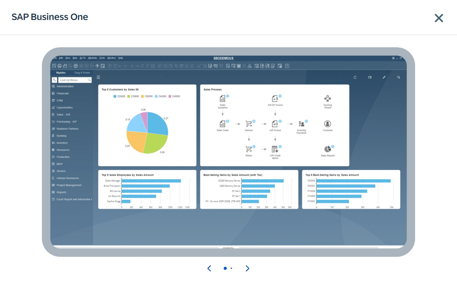457x291 pixels.
Task: Click the Previous Record arrow in toolbar
Action: (x=126, y=66)
